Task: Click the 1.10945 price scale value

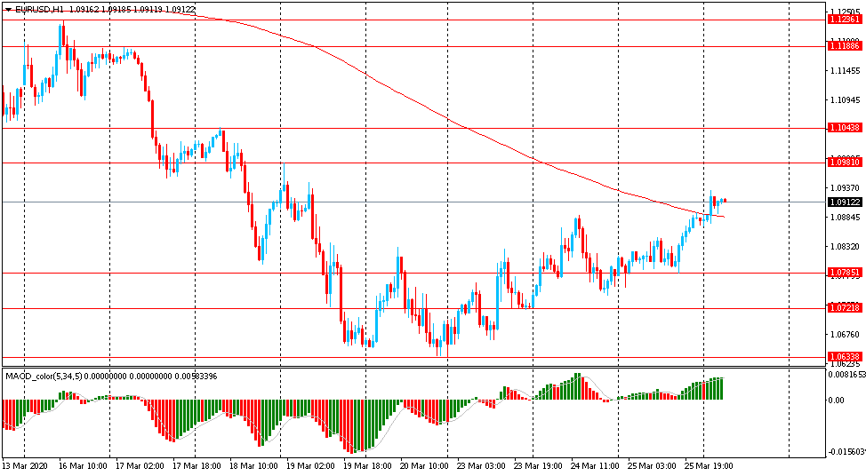Action: pos(845,99)
